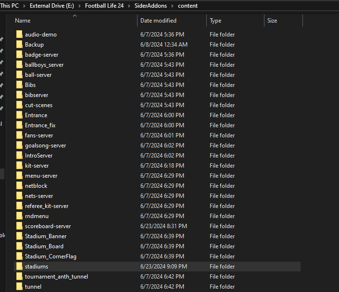
Task: Go to SiderAddons in the address bar
Action: [x=151, y=6]
